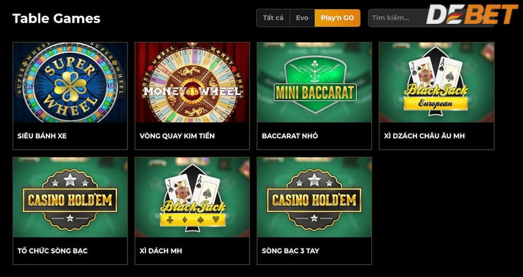The width and height of the screenshot is (523, 277).
Task: Open the BlackJack European game image
Action: 436,82
